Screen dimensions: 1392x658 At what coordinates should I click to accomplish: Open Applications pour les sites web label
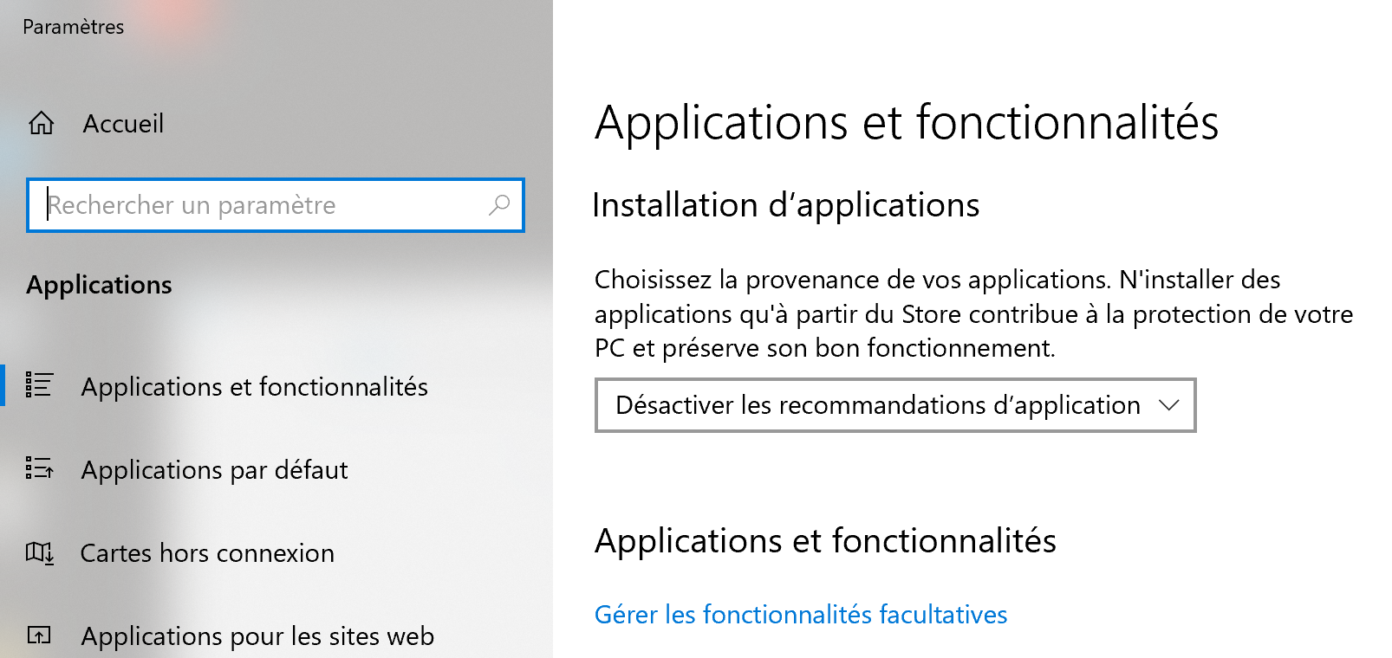[x=257, y=636]
